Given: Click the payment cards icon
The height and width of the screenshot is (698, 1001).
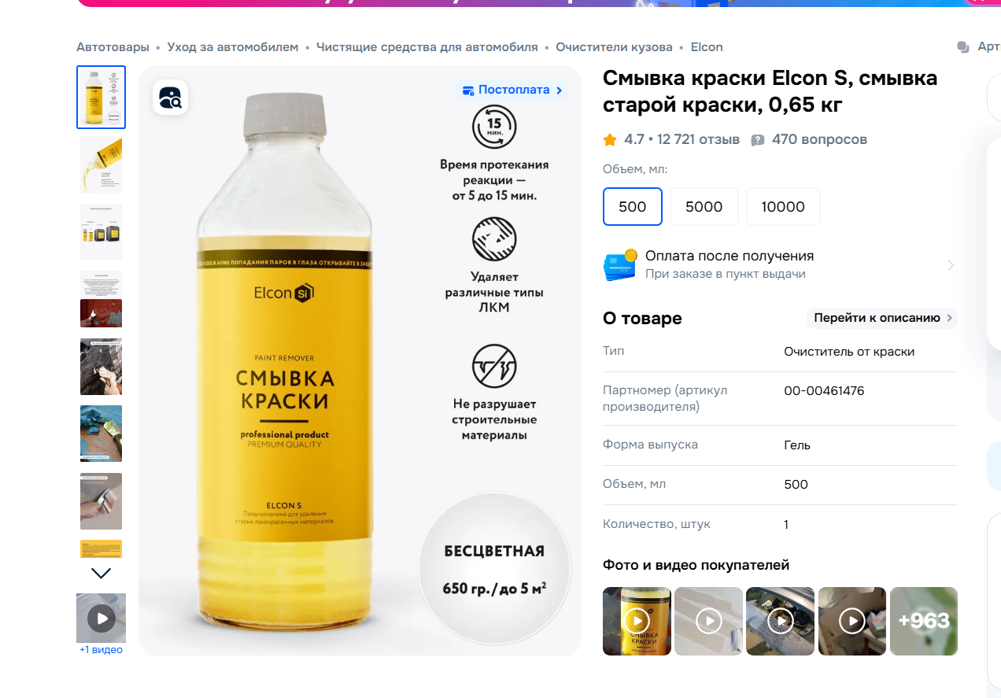Looking at the screenshot, I should (620, 265).
